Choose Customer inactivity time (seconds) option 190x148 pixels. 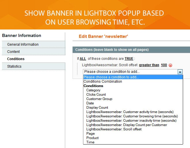coord(131,121)
